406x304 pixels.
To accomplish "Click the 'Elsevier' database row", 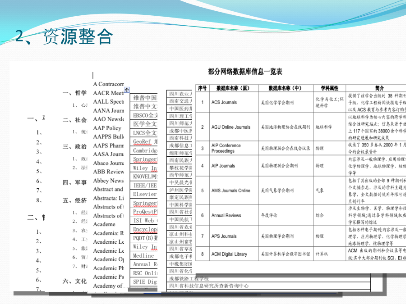I will click(x=144, y=194).
